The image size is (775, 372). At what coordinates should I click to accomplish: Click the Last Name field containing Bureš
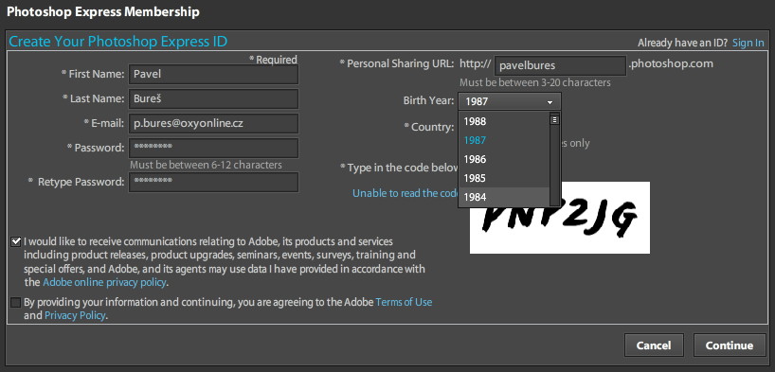213,98
